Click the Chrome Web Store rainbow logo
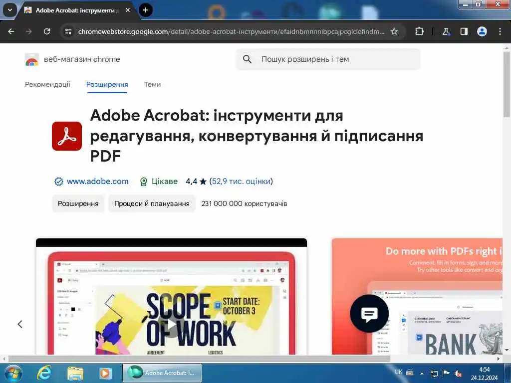 (x=31, y=60)
